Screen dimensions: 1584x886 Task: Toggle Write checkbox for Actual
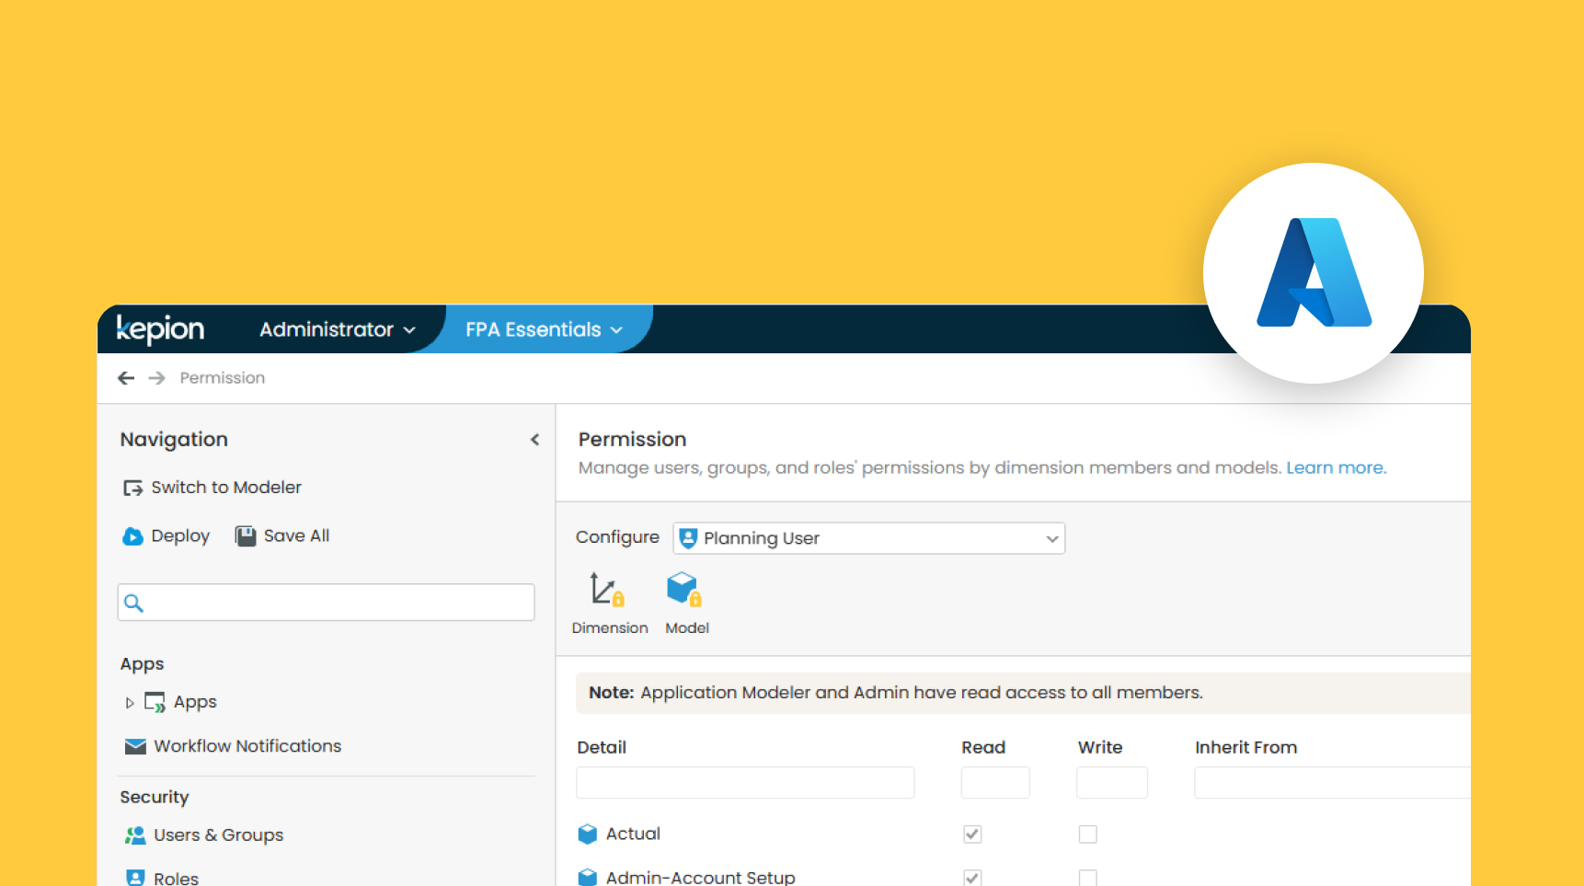[1087, 834]
